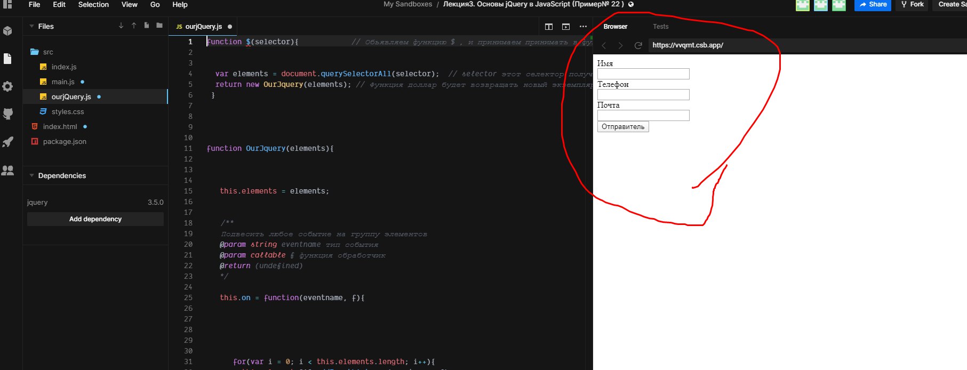Image resolution: width=967 pixels, height=370 pixels.
Task: Click 'this.elements = elements;' code line
Action: pos(274,191)
